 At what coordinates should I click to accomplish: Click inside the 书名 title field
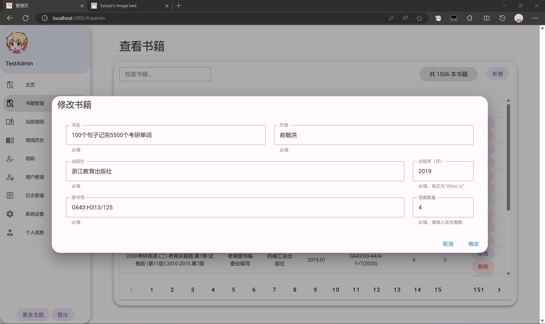(165, 135)
